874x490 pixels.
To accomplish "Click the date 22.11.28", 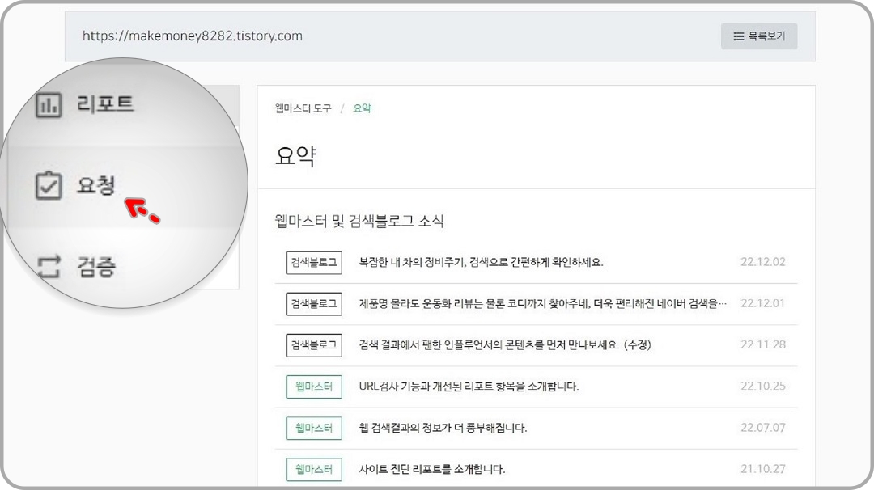I will click(762, 344).
